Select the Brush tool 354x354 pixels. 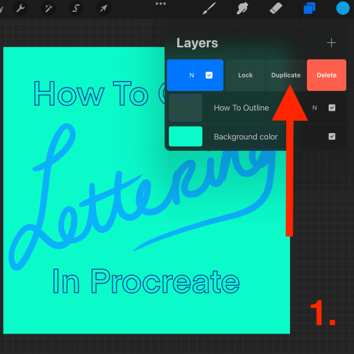click(209, 8)
